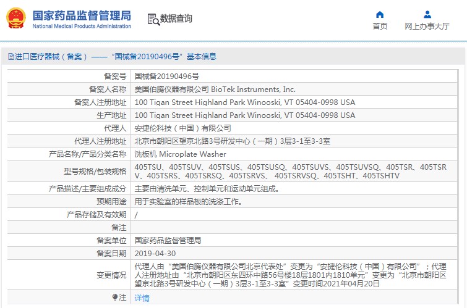Click 洗板机 Microplate Washer product name
Image resolution: width=467 pixels, height=308 pixels.
click(x=180, y=154)
